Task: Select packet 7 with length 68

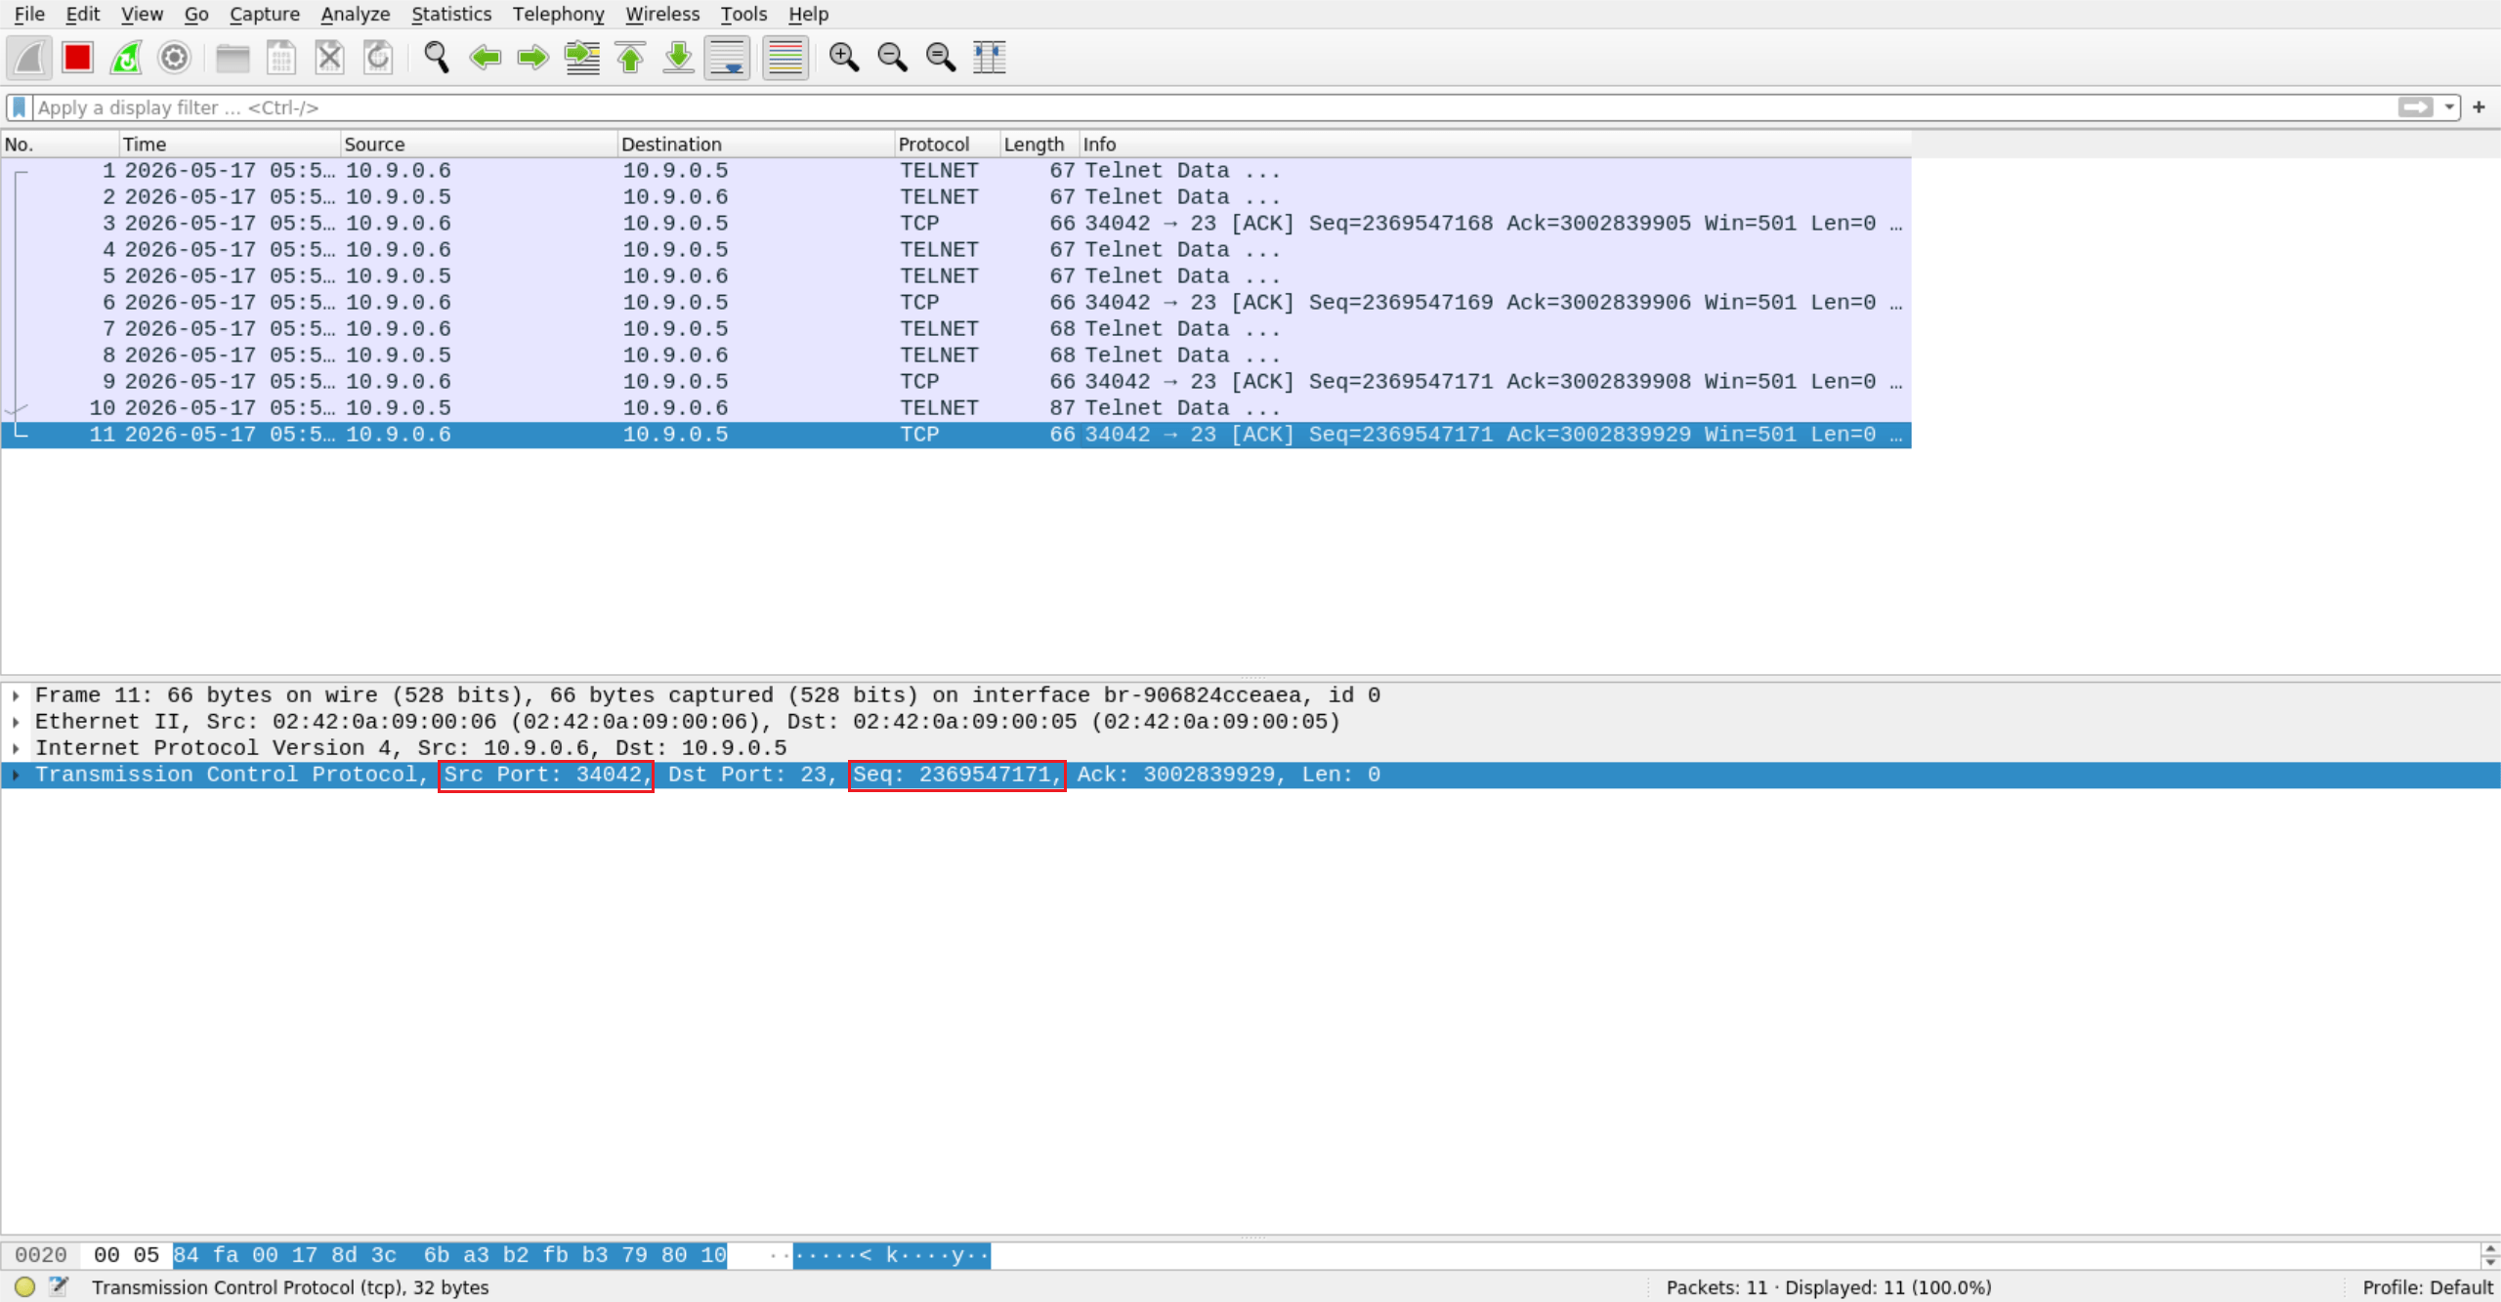Action: point(955,329)
